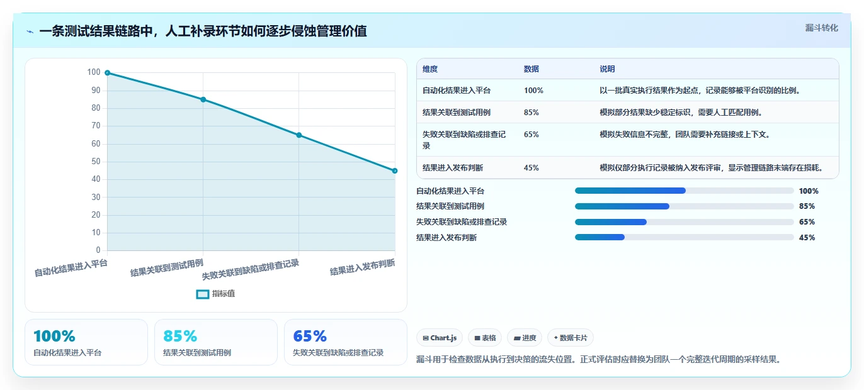Click the 65% progress bar for 失败关联到缺陷或排查记录

click(685, 222)
